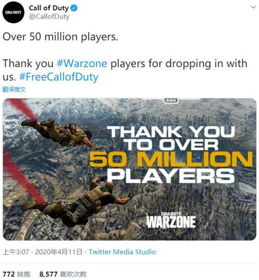View the 8,577 喜欢次数 likes list
Screen dimensions: 259x280
pos(63,274)
